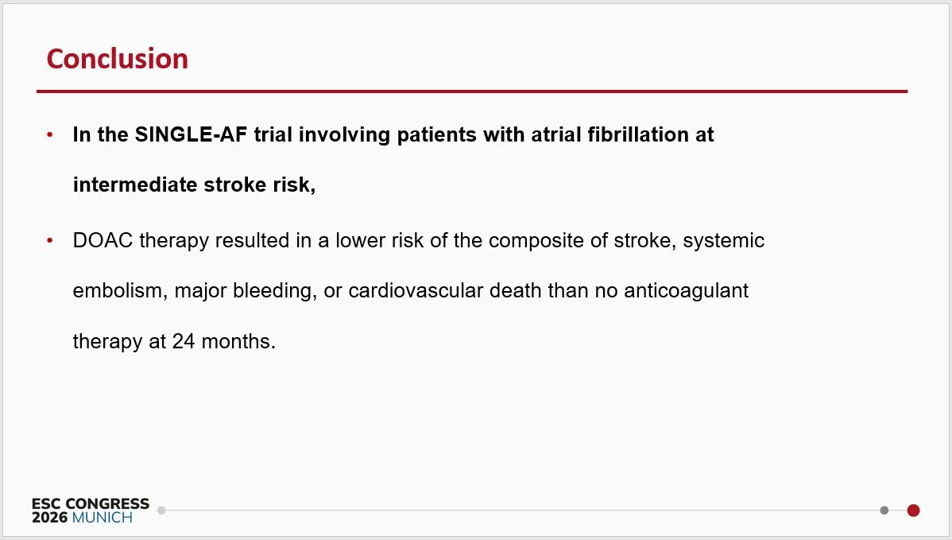Click the bold SINGLE-AF trial name
952x540 pixels.
pos(191,134)
